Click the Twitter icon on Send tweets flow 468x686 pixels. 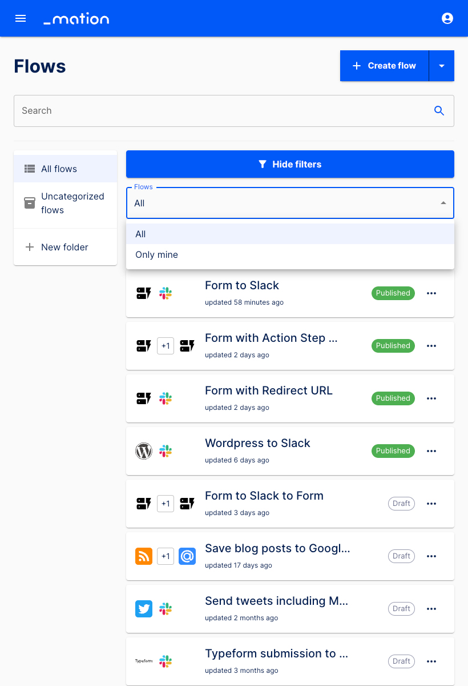(x=144, y=609)
